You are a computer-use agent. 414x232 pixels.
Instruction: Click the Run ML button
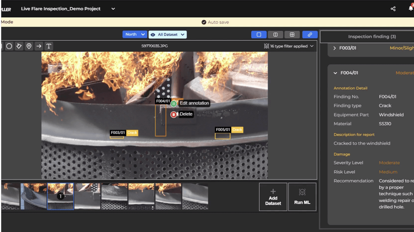[302, 197]
